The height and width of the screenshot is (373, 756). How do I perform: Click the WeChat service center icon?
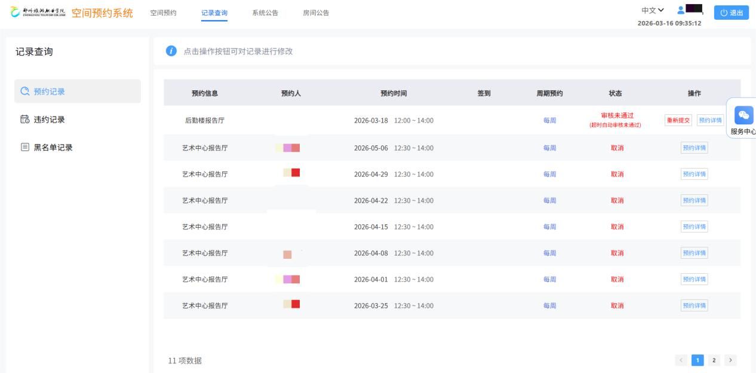coord(743,115)
